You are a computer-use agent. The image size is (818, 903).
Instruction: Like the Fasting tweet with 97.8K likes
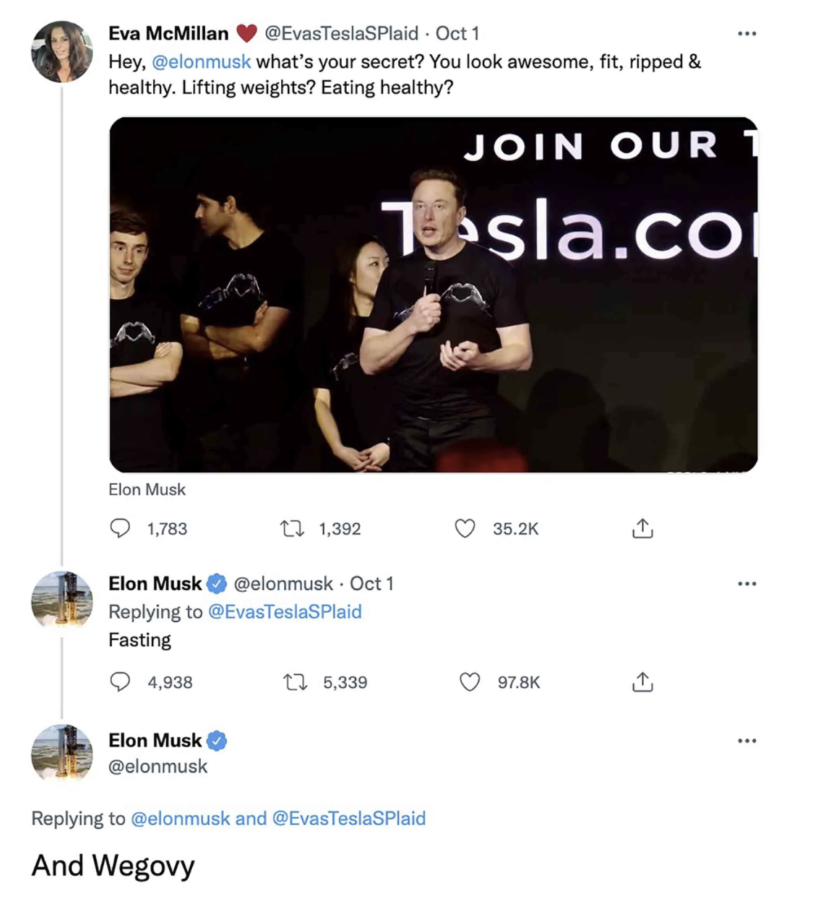(470, 682)
